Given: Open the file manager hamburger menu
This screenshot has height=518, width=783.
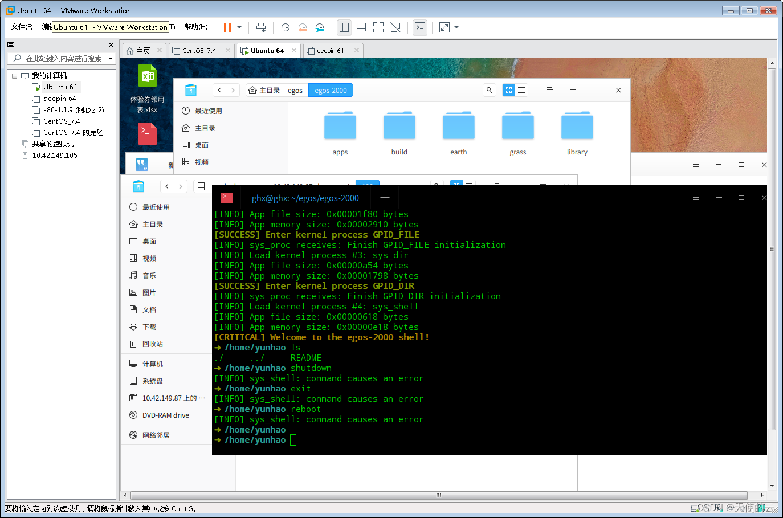Looking at the screenshot, I should coord(550,90).
